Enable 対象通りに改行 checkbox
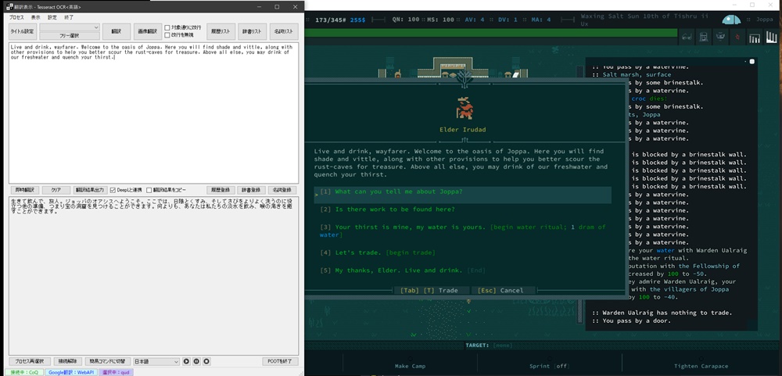 click(167, 28)
